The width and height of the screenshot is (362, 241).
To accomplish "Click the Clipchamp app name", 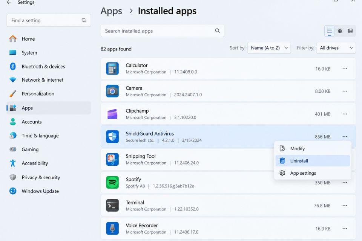I will tap(137, 111).
